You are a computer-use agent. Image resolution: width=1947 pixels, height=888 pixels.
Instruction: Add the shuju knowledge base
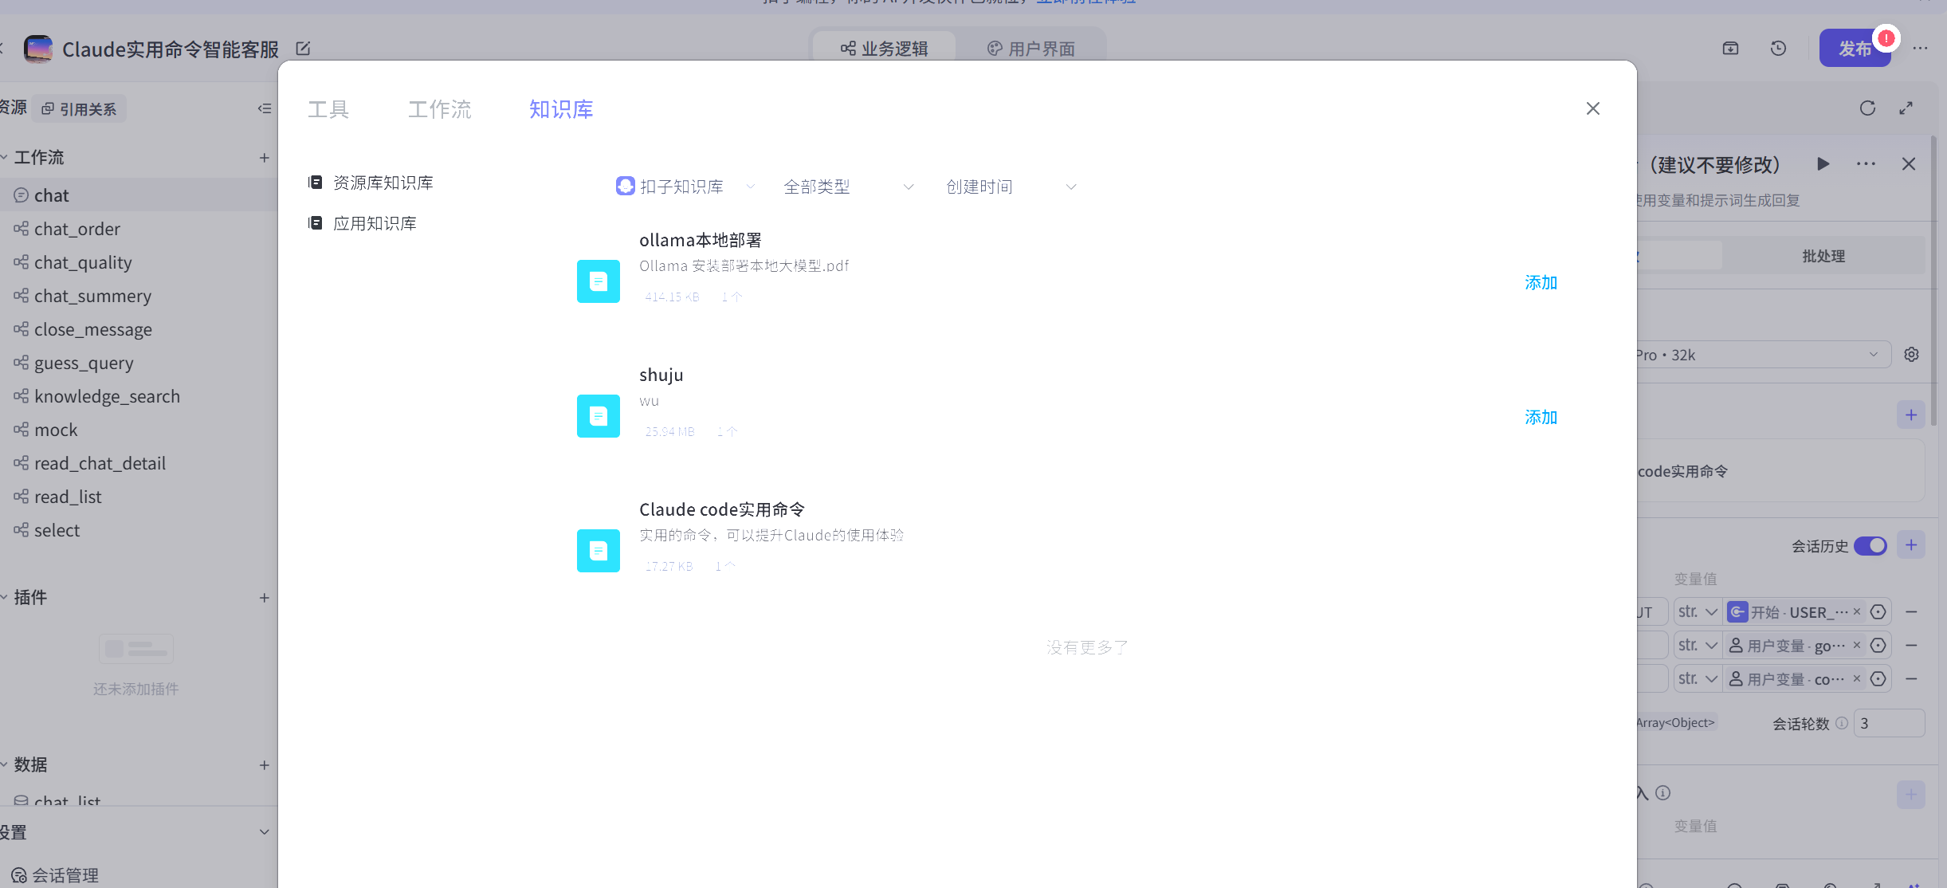(1541, 417)
